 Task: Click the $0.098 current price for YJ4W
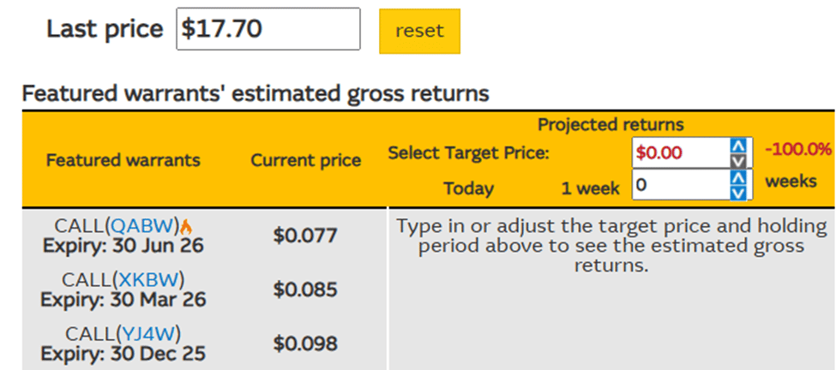[305, 343]
